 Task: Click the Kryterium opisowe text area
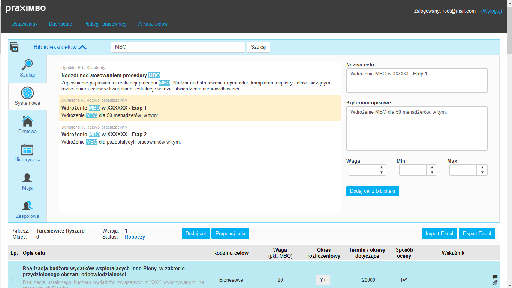point(417,128)
